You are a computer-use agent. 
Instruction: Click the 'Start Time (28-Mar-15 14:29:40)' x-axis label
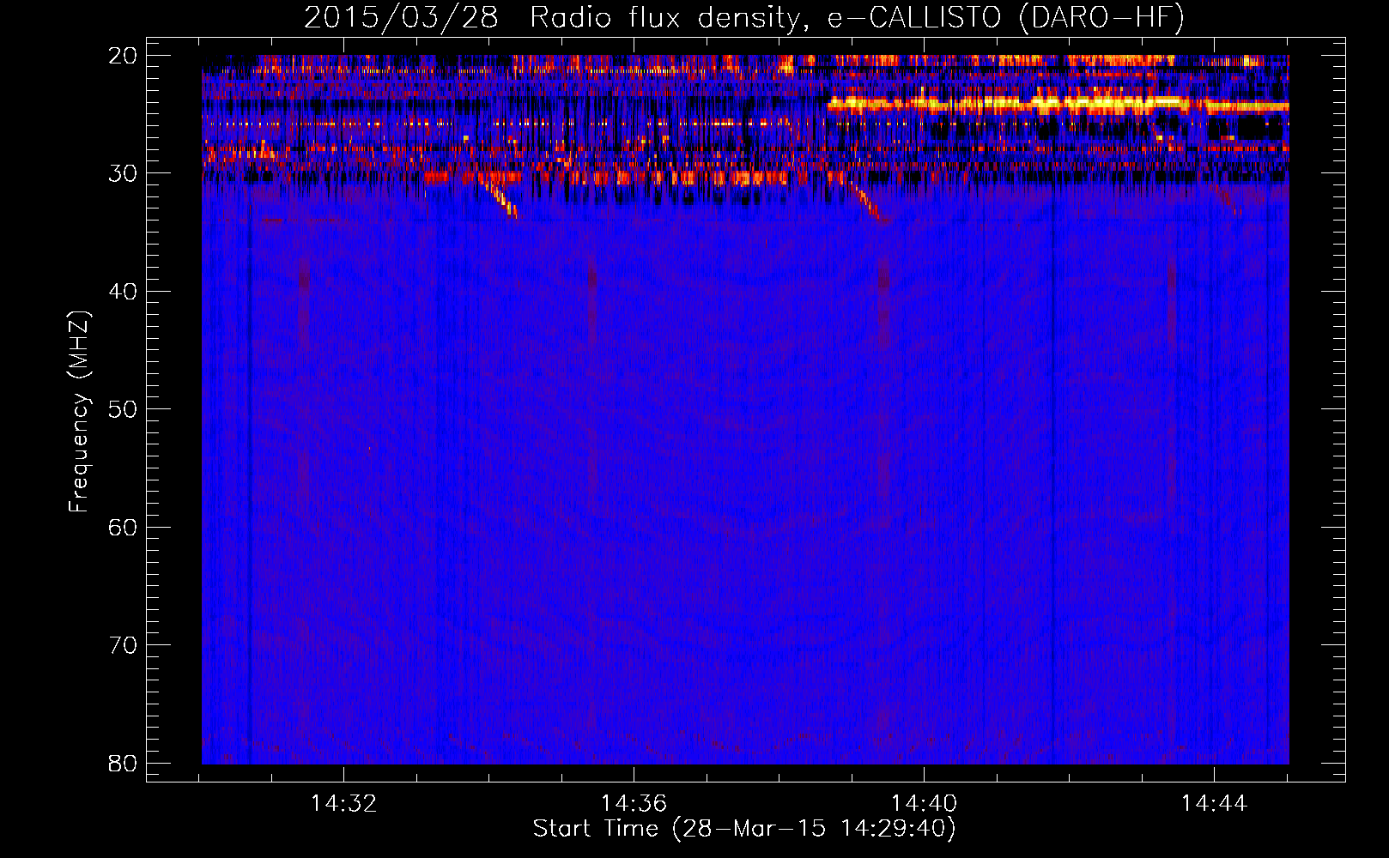(743, 829)
